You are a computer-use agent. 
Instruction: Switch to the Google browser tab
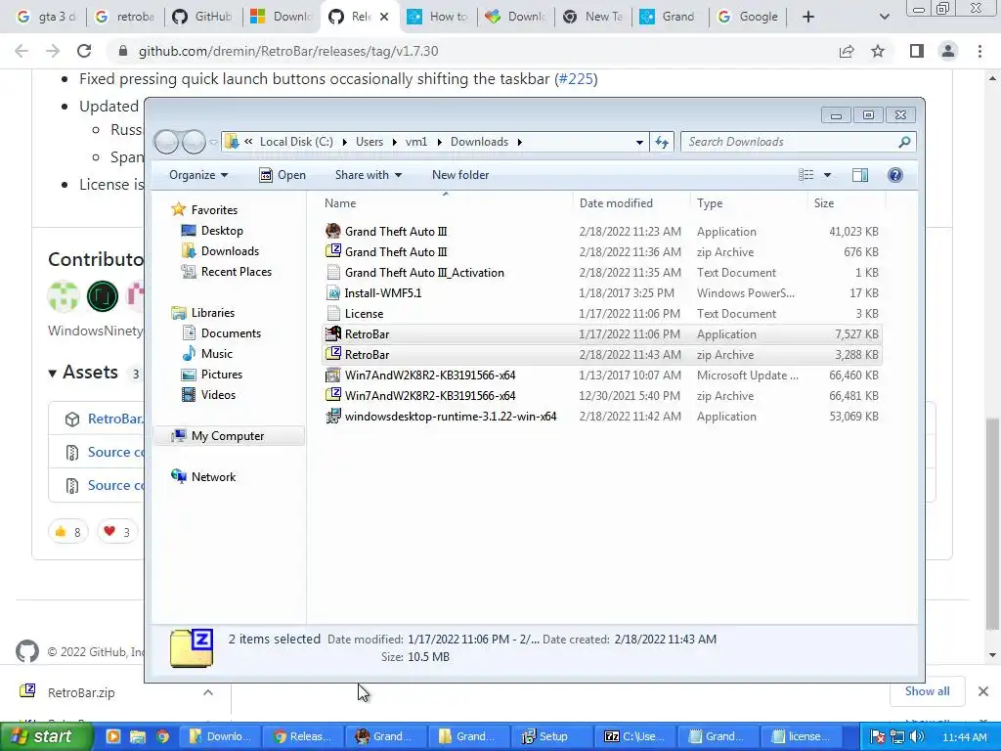coord(748,17)
